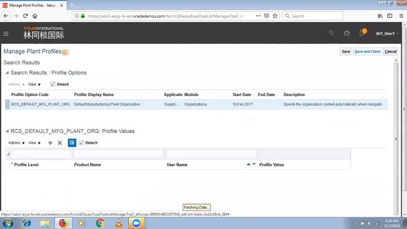The width and height of the screenshot is (407, 229).
Task: Open the notifications bell
Action: 362,32
